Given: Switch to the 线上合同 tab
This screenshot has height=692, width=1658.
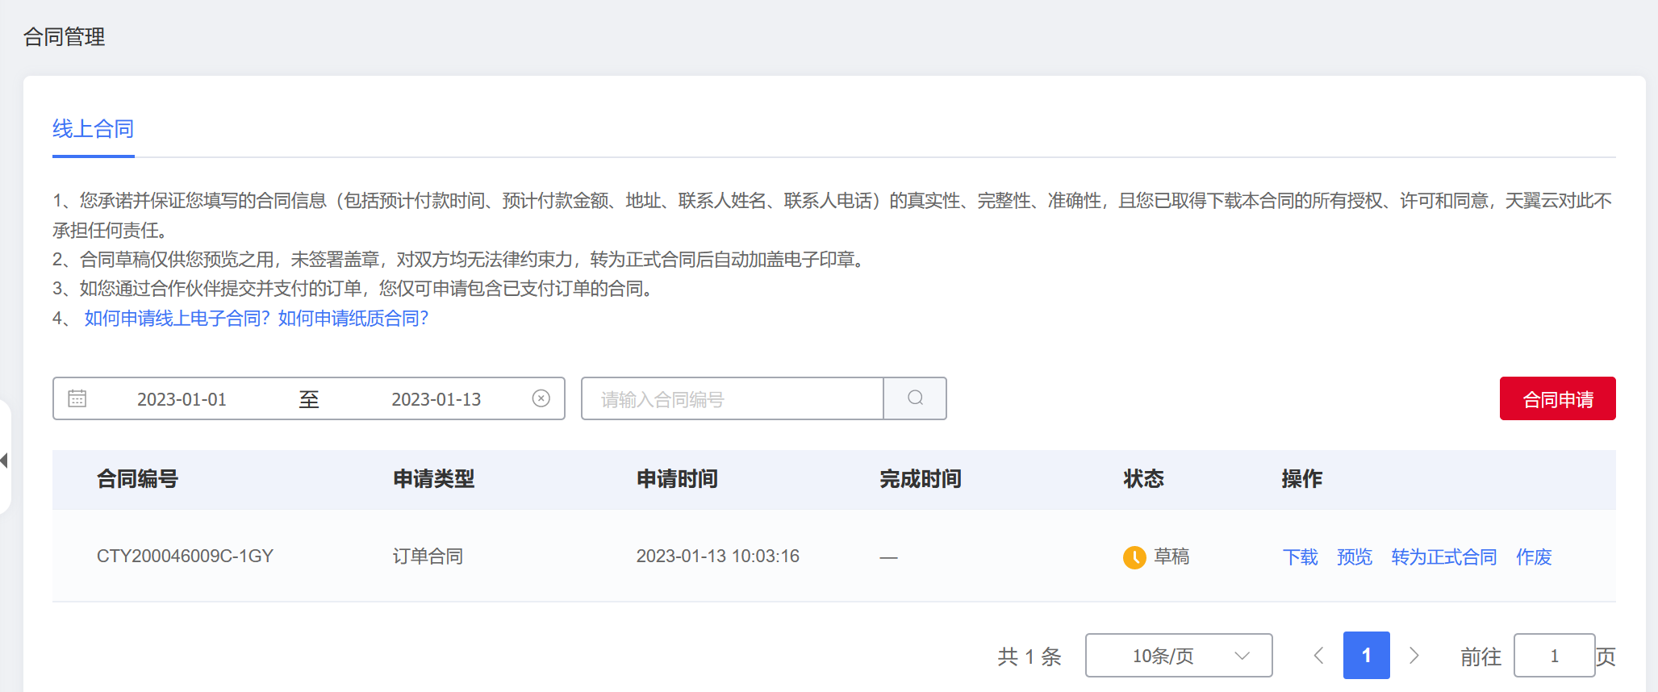Looking at the screenshot, I should [93, 129].
